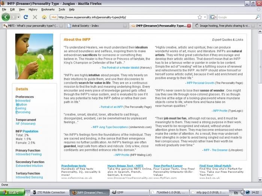Open the History menu

33,9
